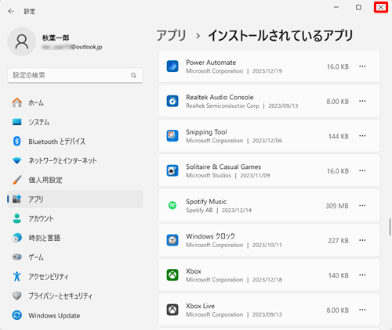Open more options for Realtek Audio Console
Viewport: 392px width, 330px height.
(x=362, y=101)
